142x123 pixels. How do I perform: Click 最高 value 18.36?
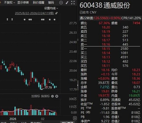coord(136,78)
